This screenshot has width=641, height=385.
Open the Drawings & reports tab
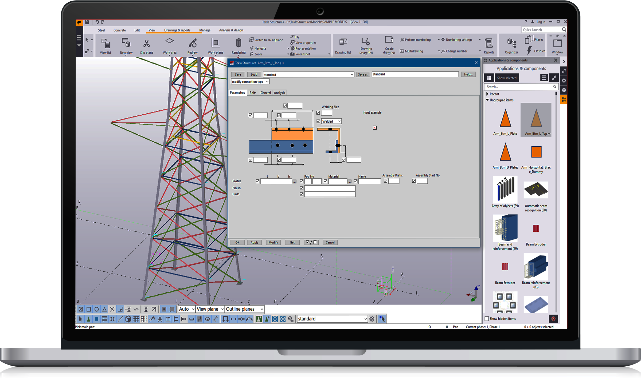(x=177, y=30)
